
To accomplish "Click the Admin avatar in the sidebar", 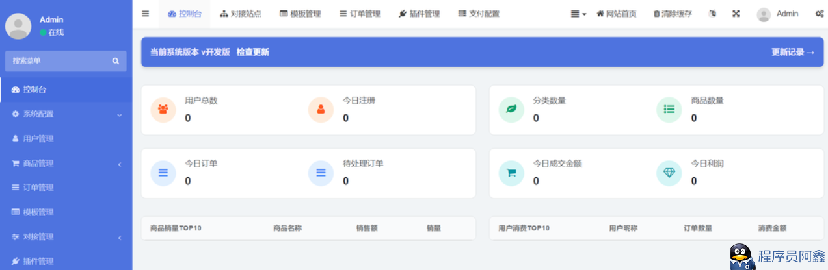I will point(18,25).
